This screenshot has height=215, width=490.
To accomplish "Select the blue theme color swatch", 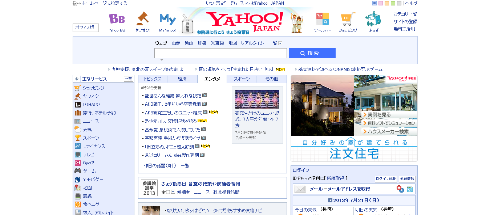I will (374, 3).
